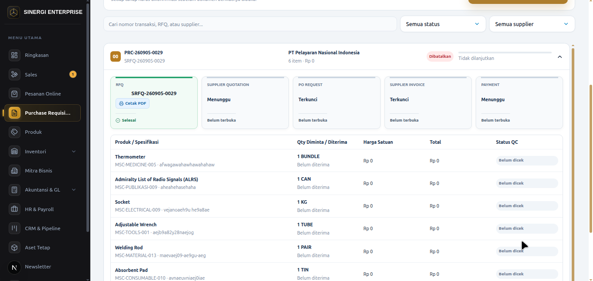
Task: Click the Thermometer product name
Action: pos(130,157)
